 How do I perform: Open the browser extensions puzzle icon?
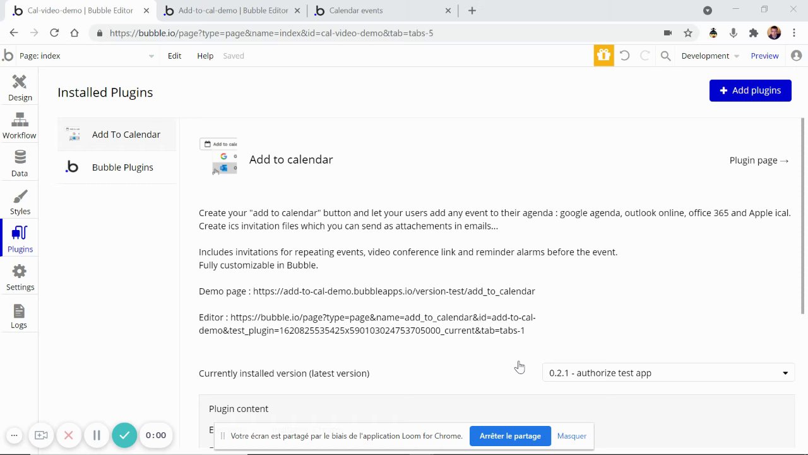tap(753, 33)
